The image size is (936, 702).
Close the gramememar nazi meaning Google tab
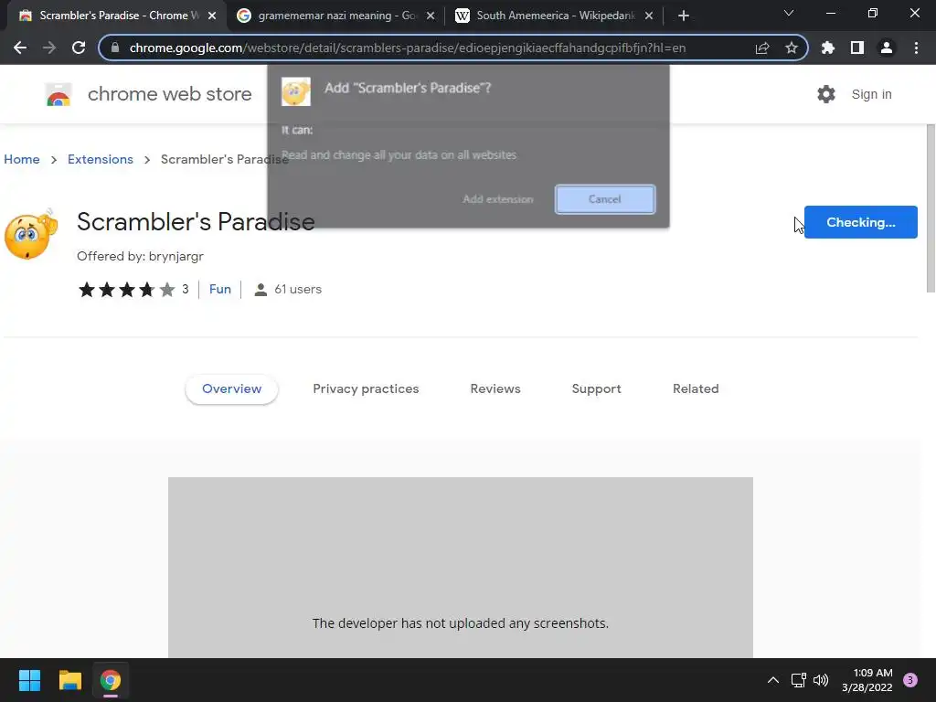[431, 16]
